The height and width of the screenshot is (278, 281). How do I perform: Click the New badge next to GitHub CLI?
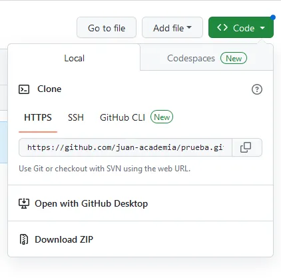tap(162, 117)
